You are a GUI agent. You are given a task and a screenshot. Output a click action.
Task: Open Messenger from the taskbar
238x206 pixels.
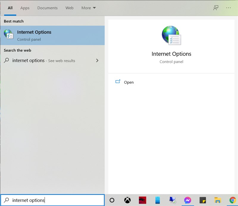(x=188, y=200)
